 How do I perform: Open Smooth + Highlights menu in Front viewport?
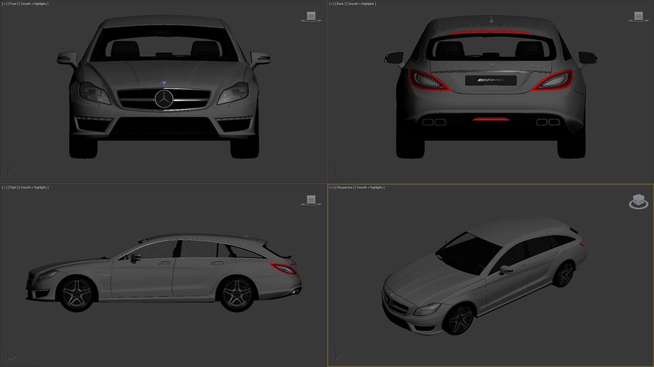click(34, 4)
